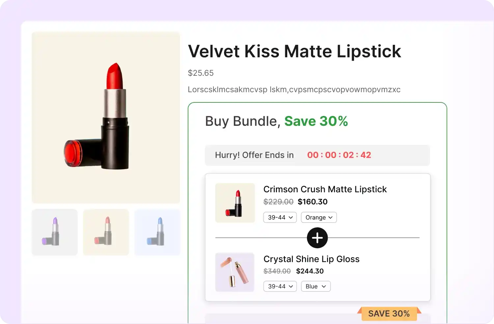
Task: Click the main red lipstick product image
Action: pyautogui.click(x=106, y=117)
